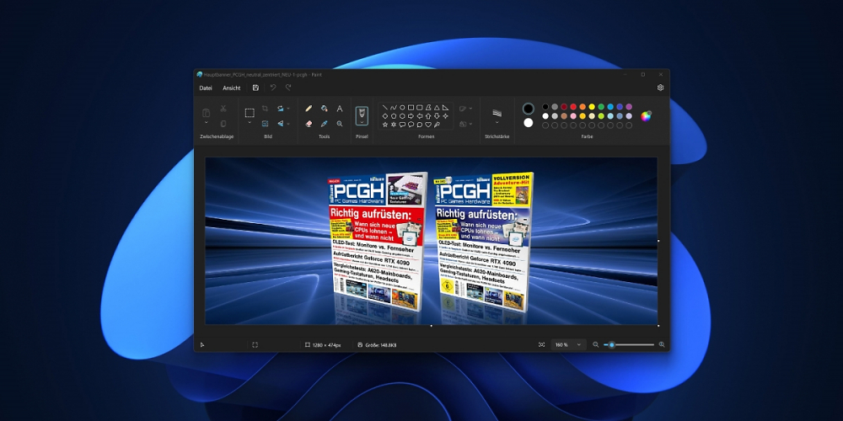Pick the green swatch in top row

(x=601, y=107)
